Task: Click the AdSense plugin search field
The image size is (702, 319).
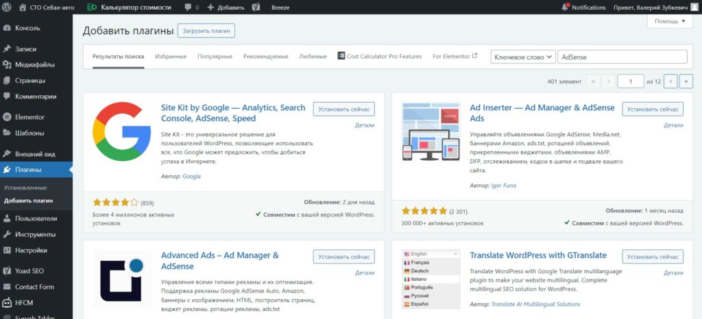Action: pos(622,58)
